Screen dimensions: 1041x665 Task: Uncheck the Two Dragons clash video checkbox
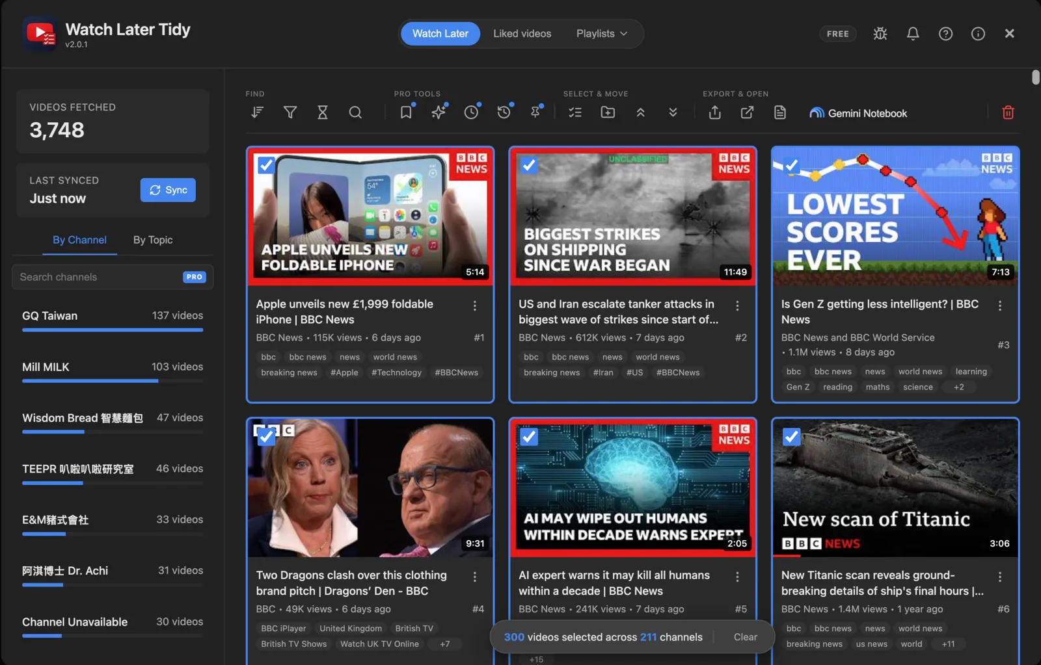(x=266, y=437)
